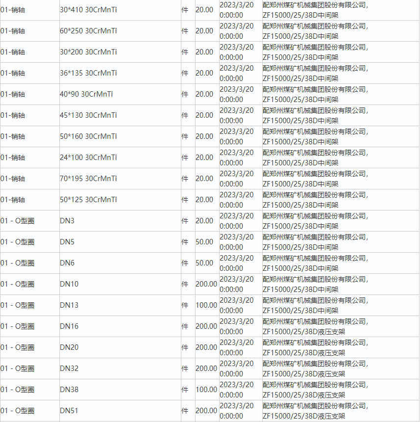Screen dimensions: 420x422
Task: Select '01-销轴' in the 70*195 row
Action: click(13, 179)
